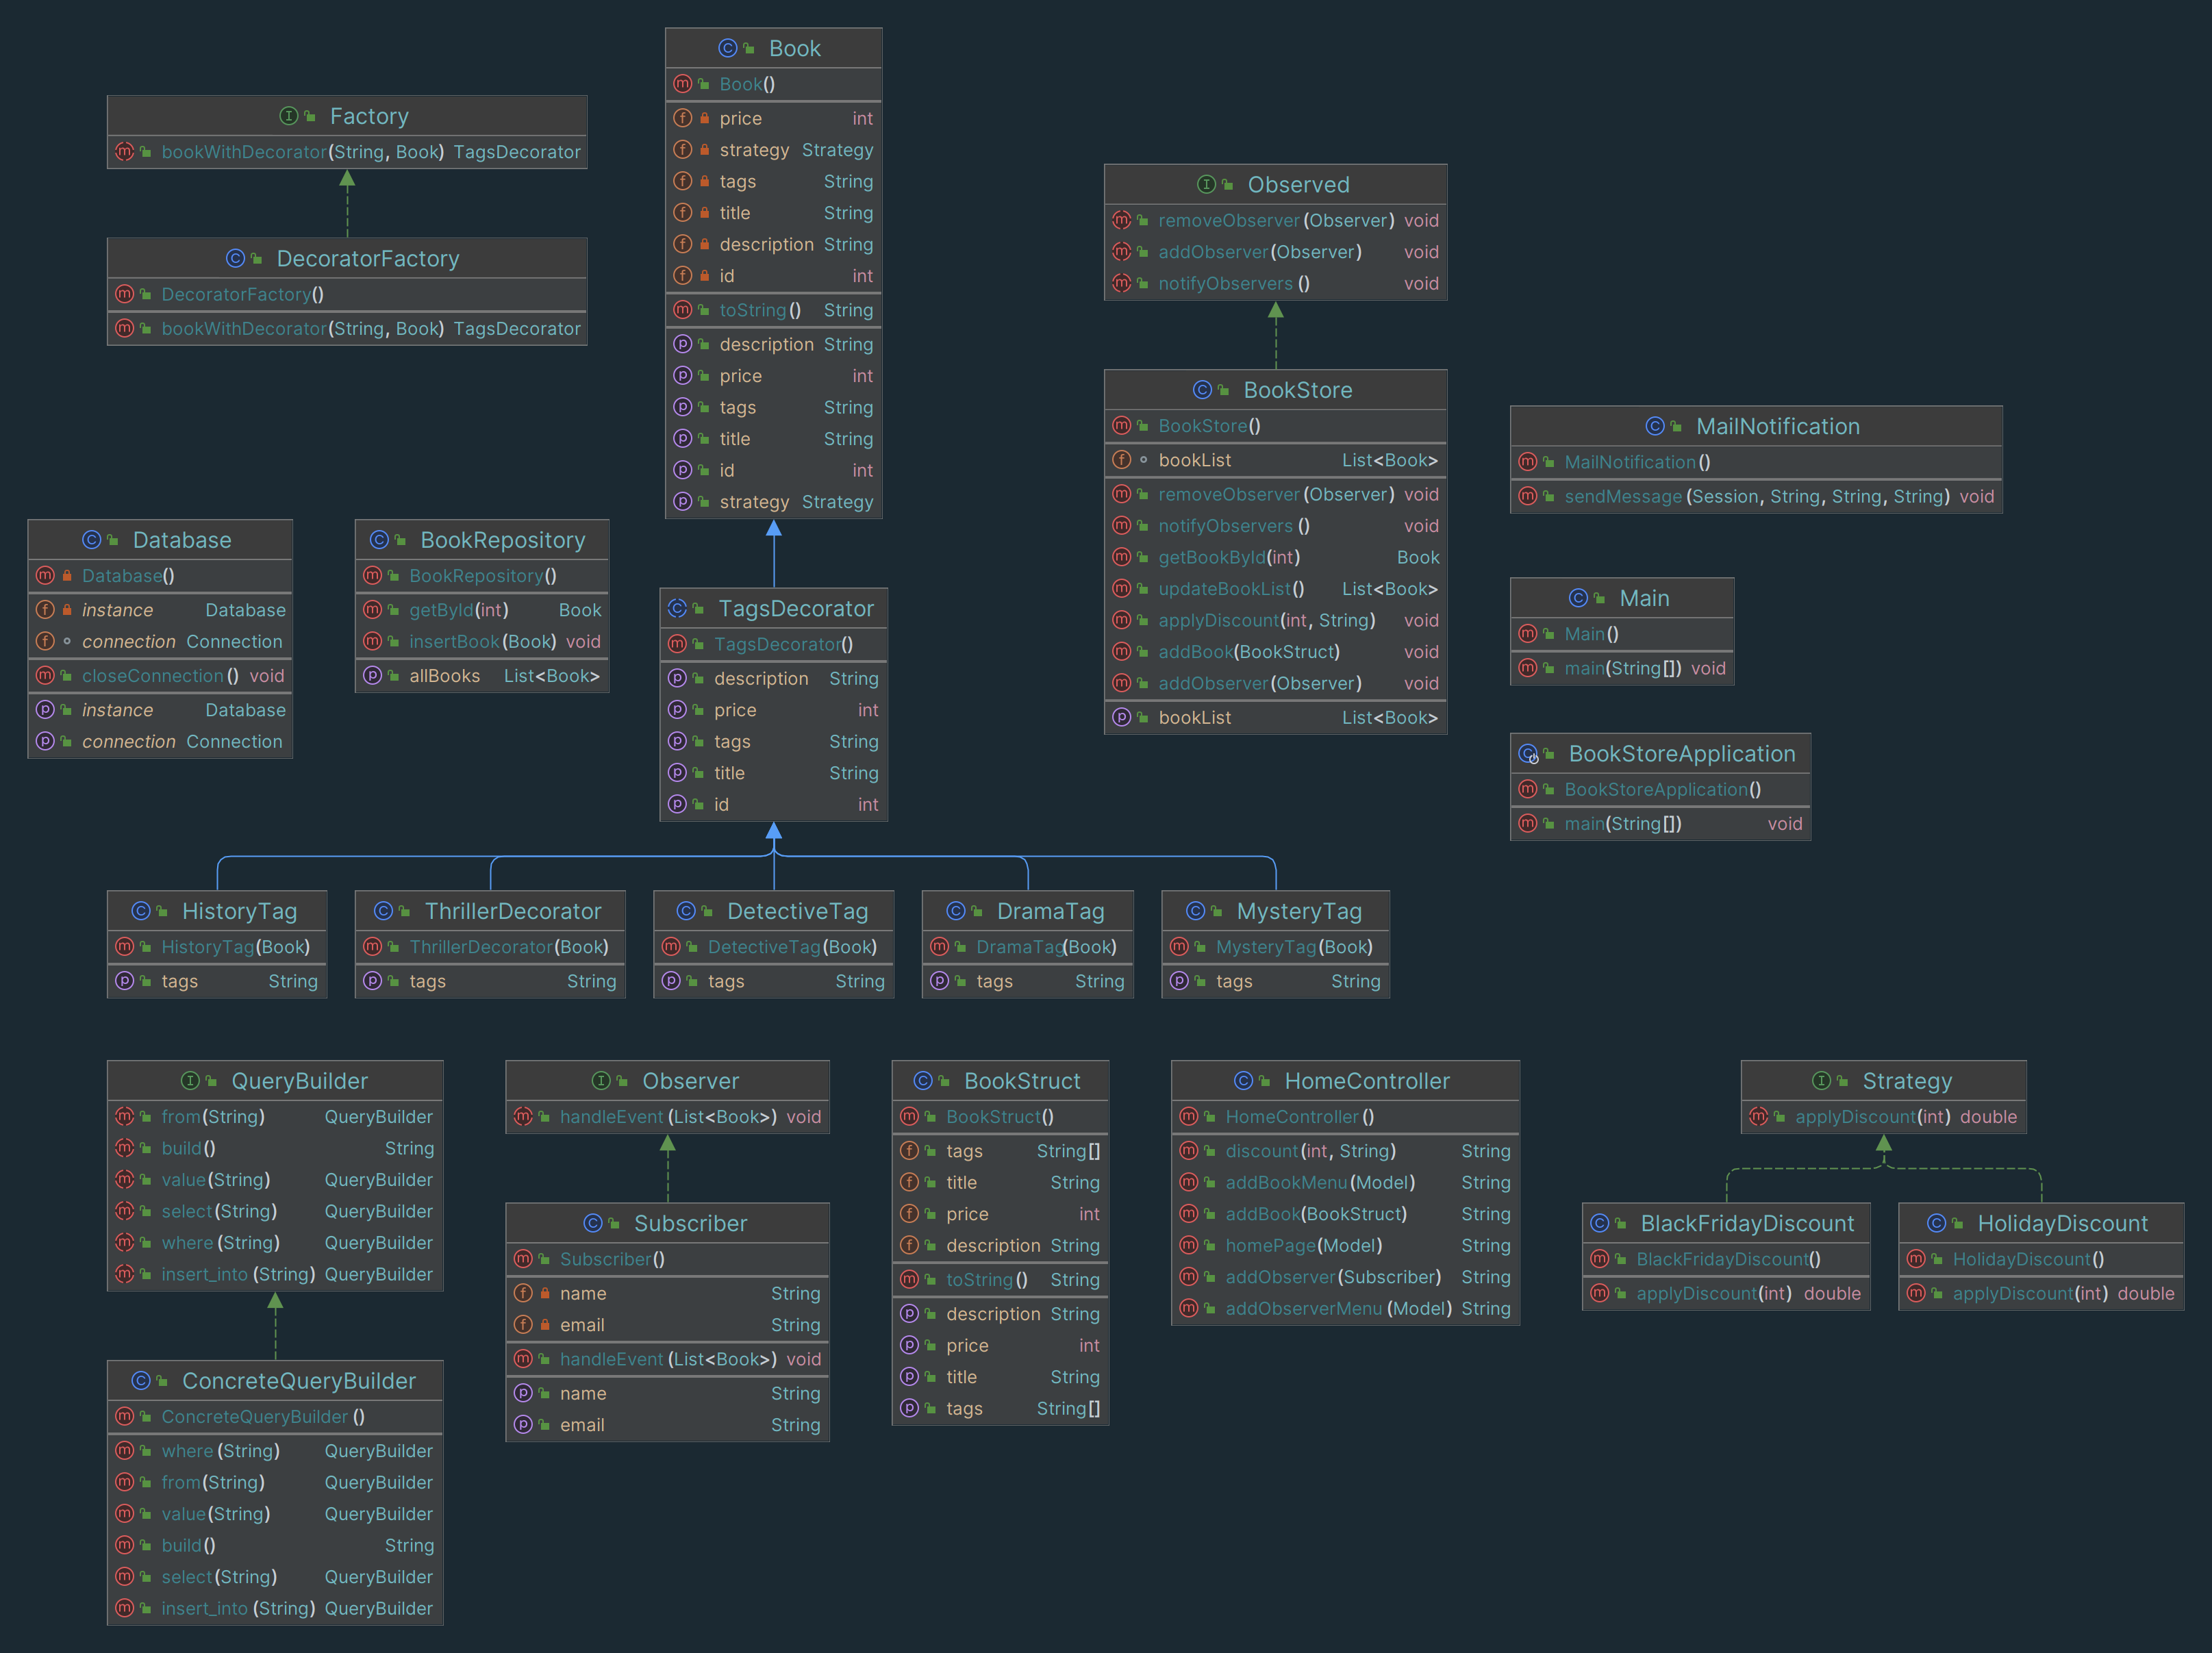Click the field icon of bookList in BookStore

pos(1122,460)
